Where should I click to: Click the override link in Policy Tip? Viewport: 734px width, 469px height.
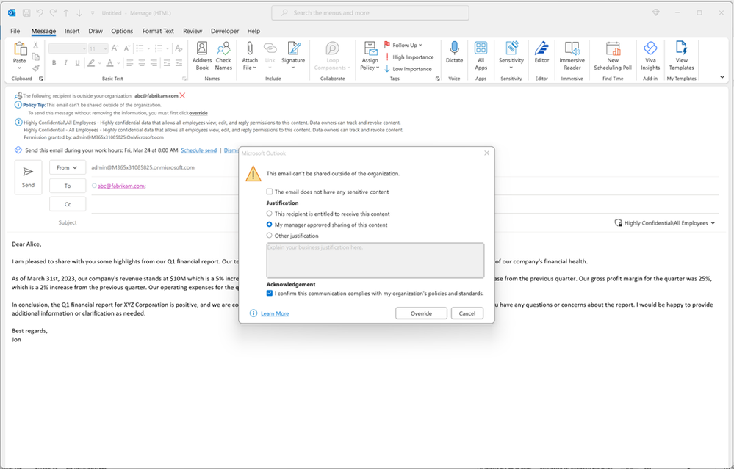198,113
